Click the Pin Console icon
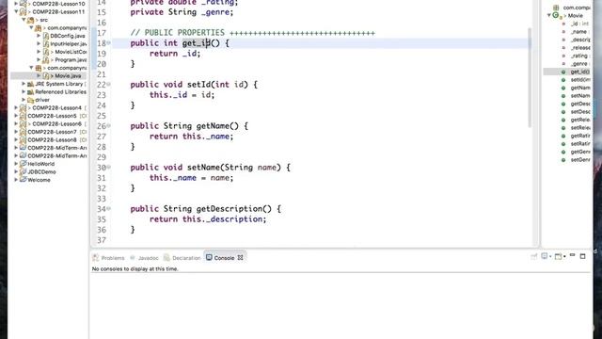Screen dimensions: 602x339 pos(534,256)
